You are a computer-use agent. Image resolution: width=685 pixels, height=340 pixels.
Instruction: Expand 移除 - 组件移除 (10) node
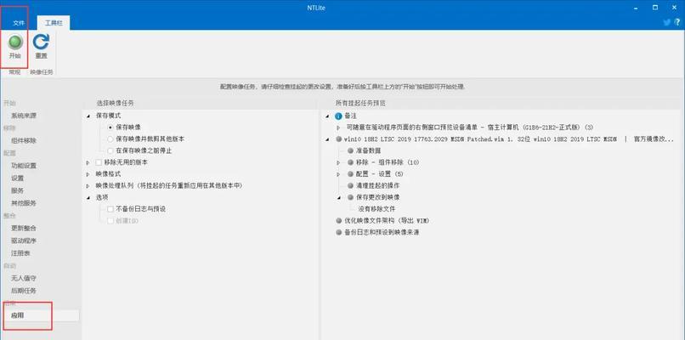(x=339, y=162)
